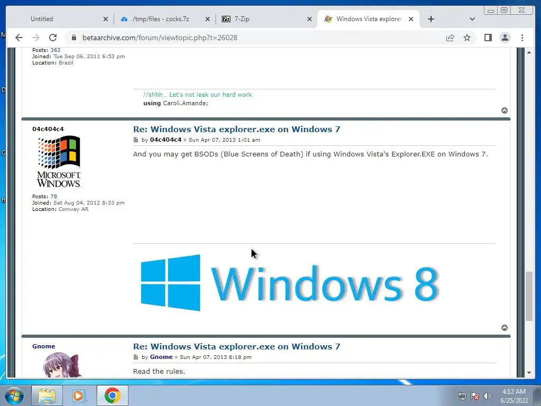This screenshot has height=406, width=541.
Task: Go back to the previous page
Action: click(x=19, y=38)
